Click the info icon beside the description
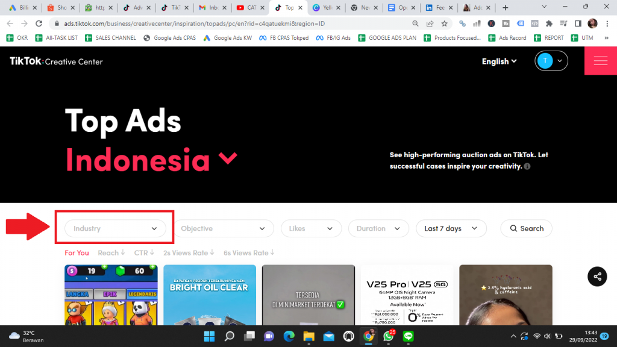Viewport: 617px width, 347px height. click(527, 166)
